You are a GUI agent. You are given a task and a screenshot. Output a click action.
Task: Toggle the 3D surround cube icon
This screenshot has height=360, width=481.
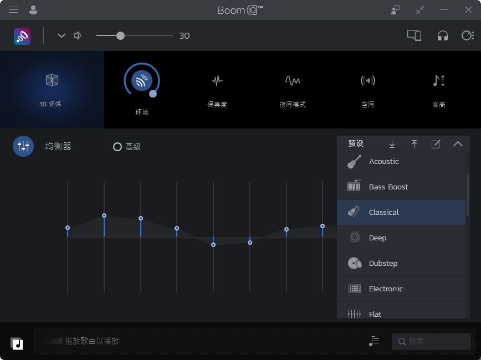coord(52,80)
